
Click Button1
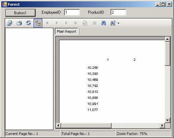click(x=20, y=13)
